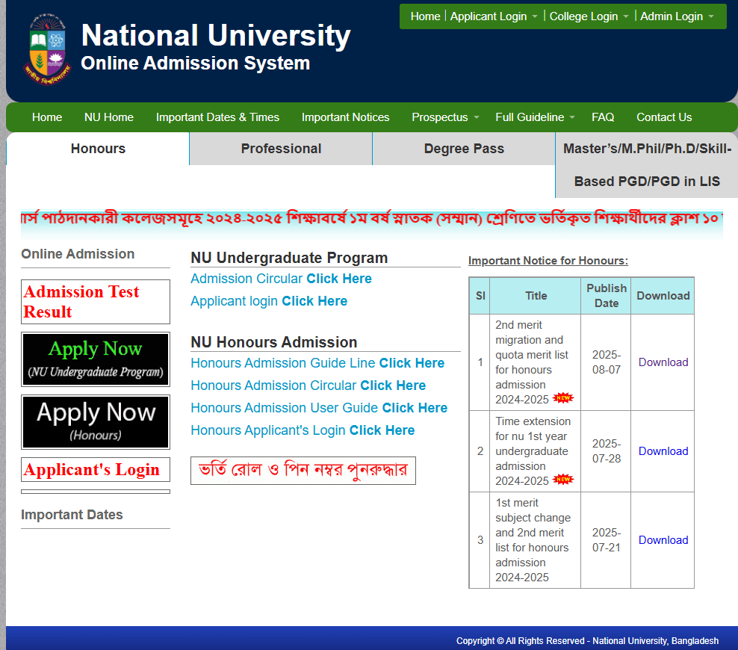Download 2nd merit migration quota list notice
This screenshot has width=738, height=650.
pyautogui.click(x=663, y=362)
